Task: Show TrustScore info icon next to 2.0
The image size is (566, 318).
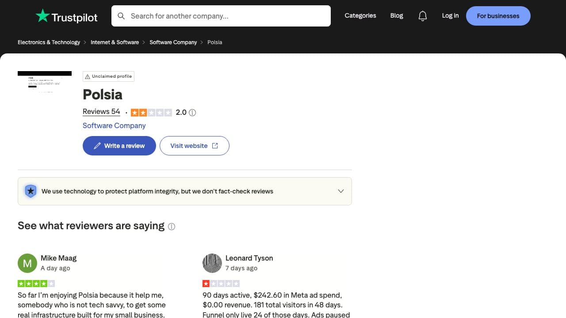Action: [x=192, y=113]
